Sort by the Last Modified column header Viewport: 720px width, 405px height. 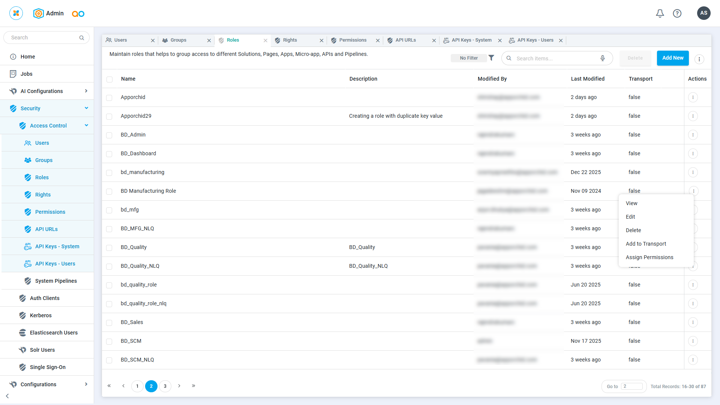pos(588,79)
